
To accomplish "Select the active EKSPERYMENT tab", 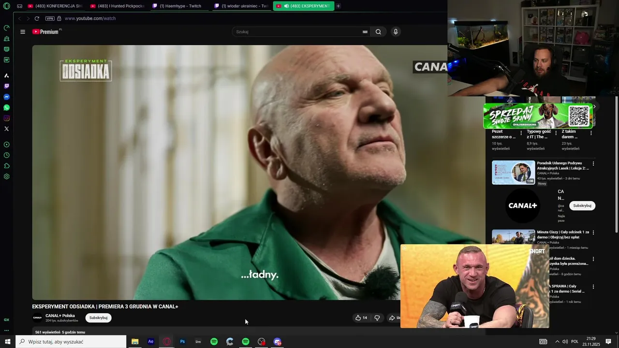I will [303, 6].
